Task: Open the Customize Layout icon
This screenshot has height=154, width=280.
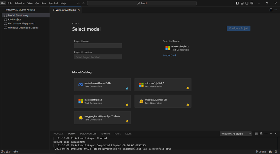Action: (x=252, y=3)
